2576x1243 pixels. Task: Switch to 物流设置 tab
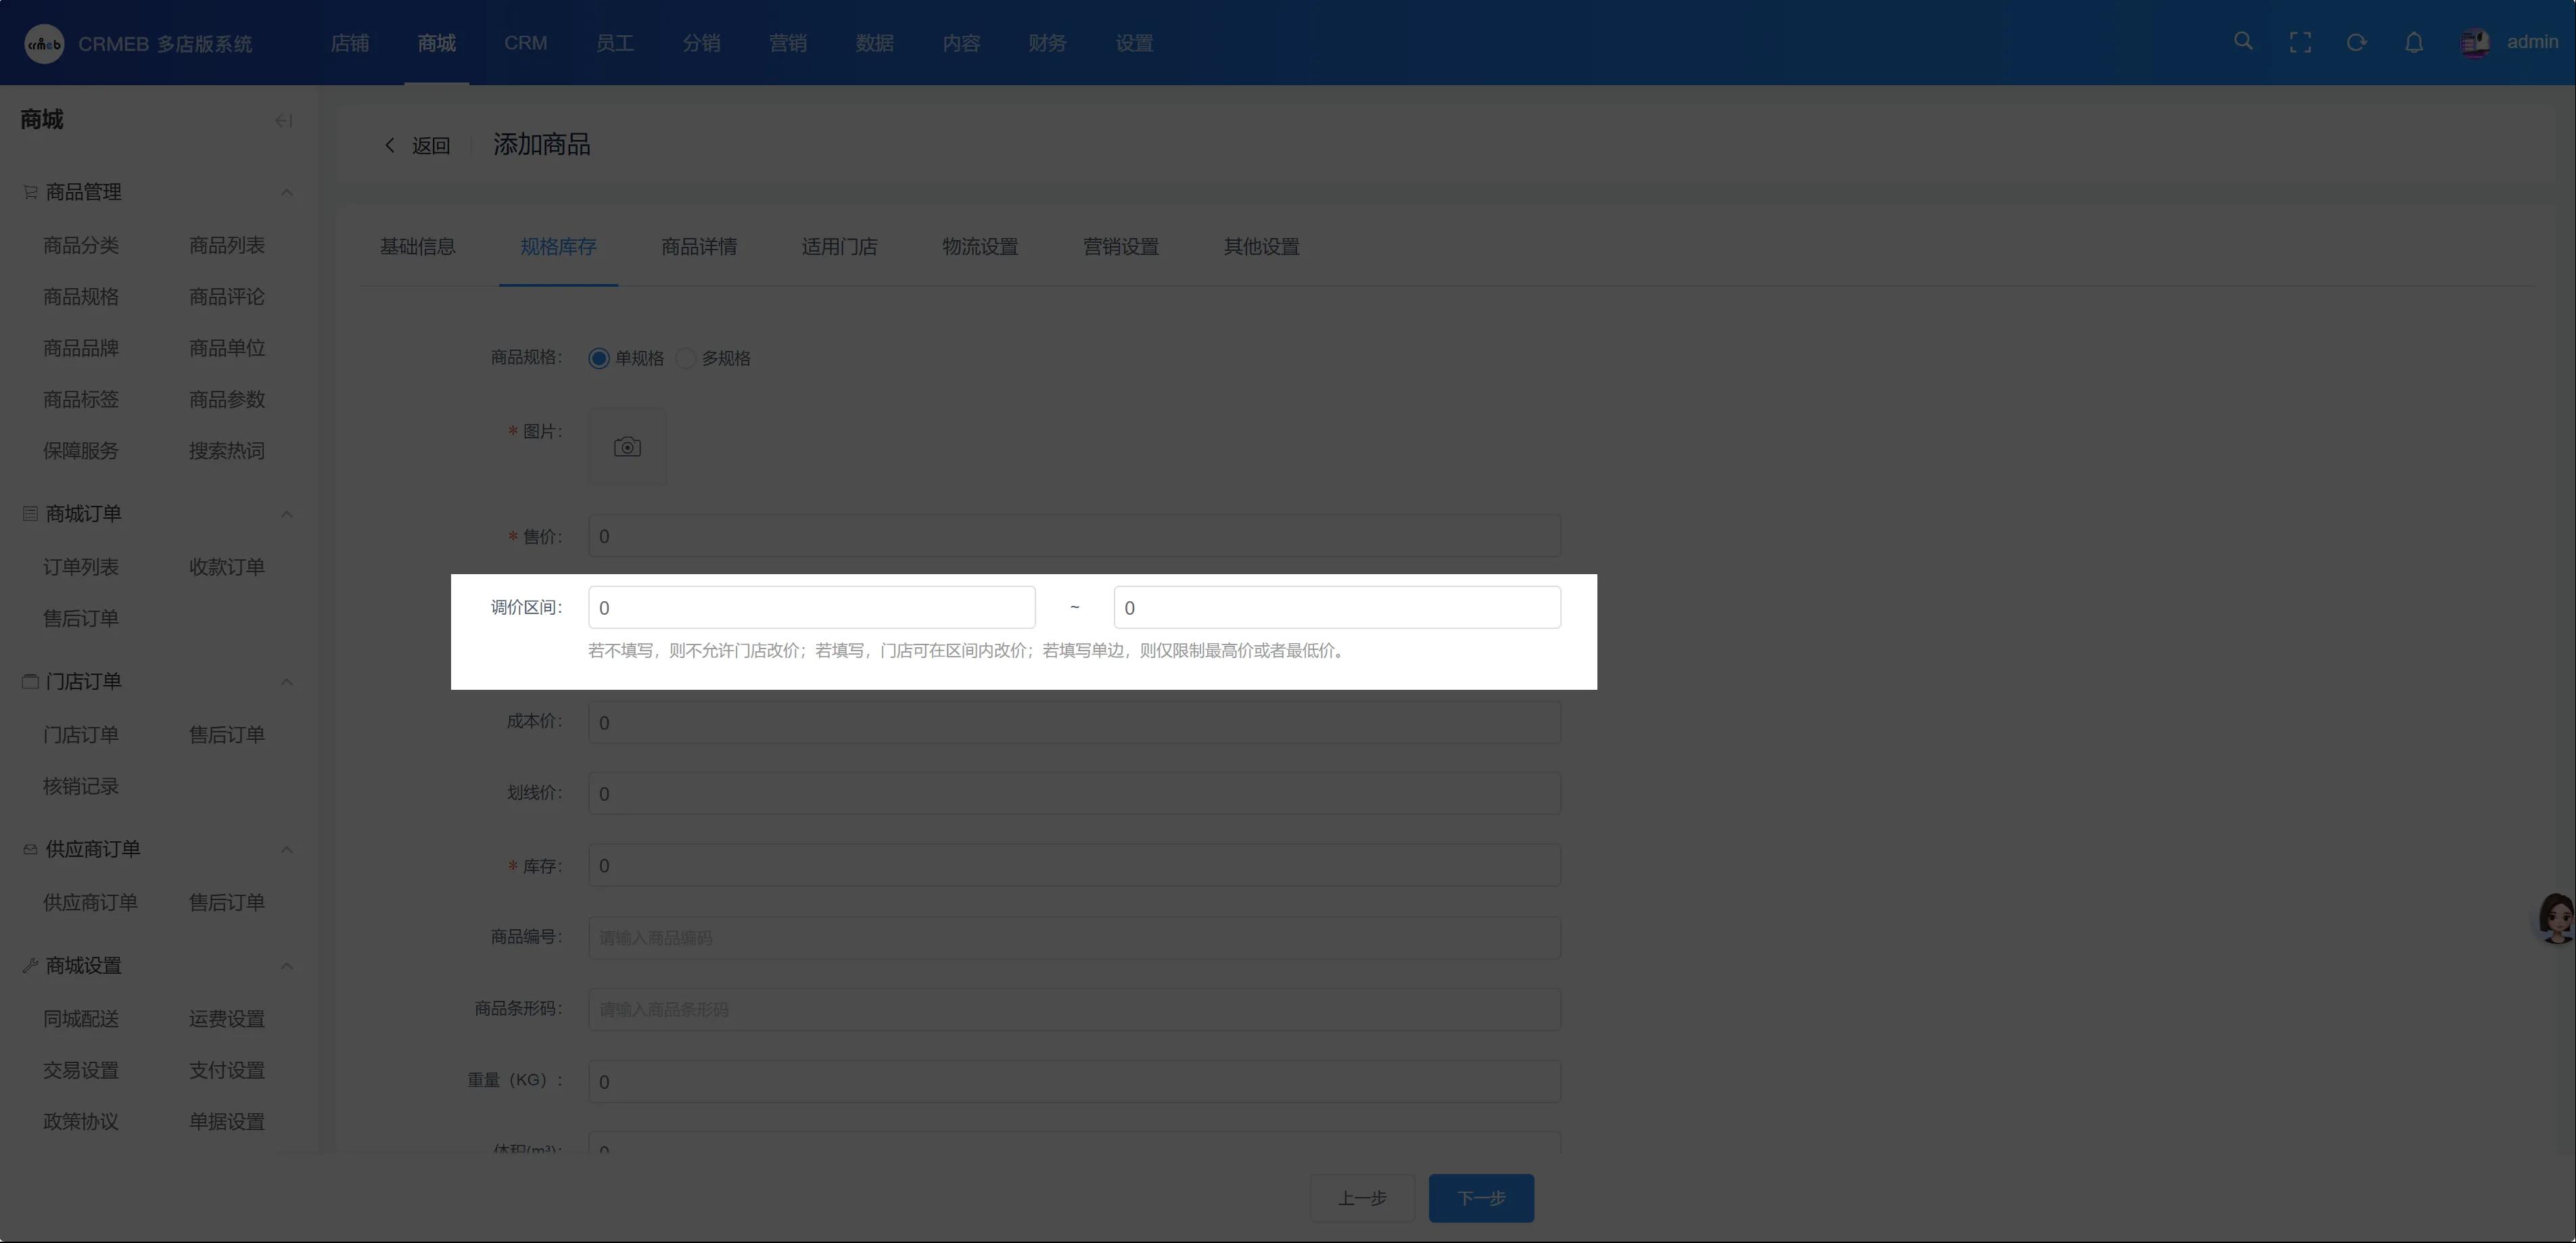(980, 247)
